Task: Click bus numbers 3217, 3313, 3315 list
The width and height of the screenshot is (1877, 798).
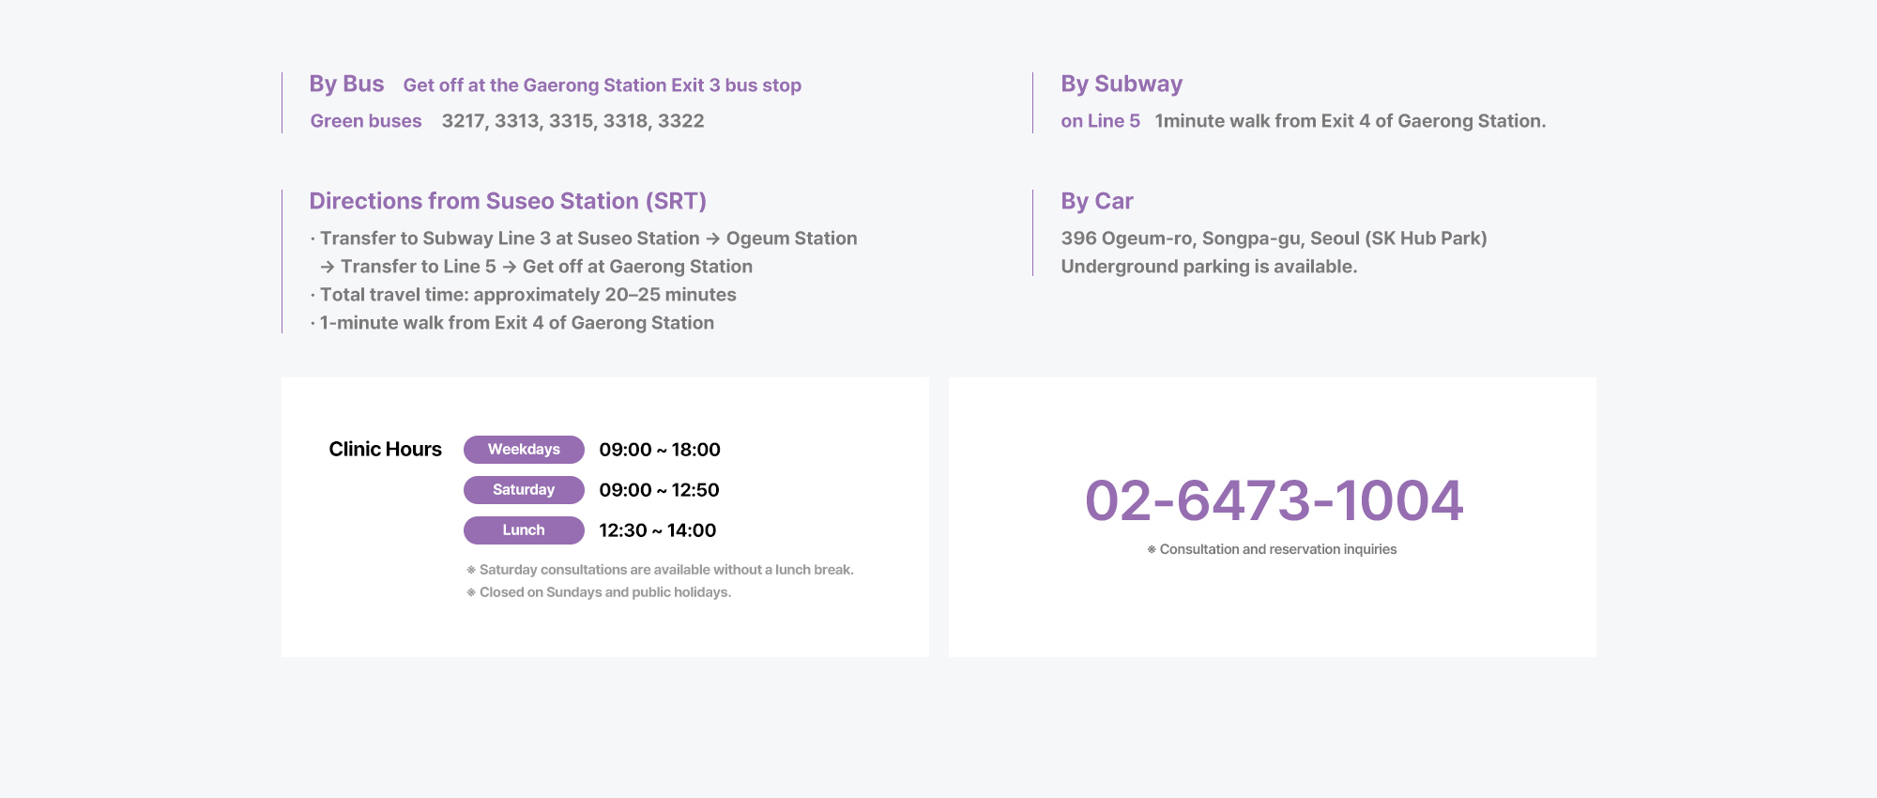Action: coord(572,121)
